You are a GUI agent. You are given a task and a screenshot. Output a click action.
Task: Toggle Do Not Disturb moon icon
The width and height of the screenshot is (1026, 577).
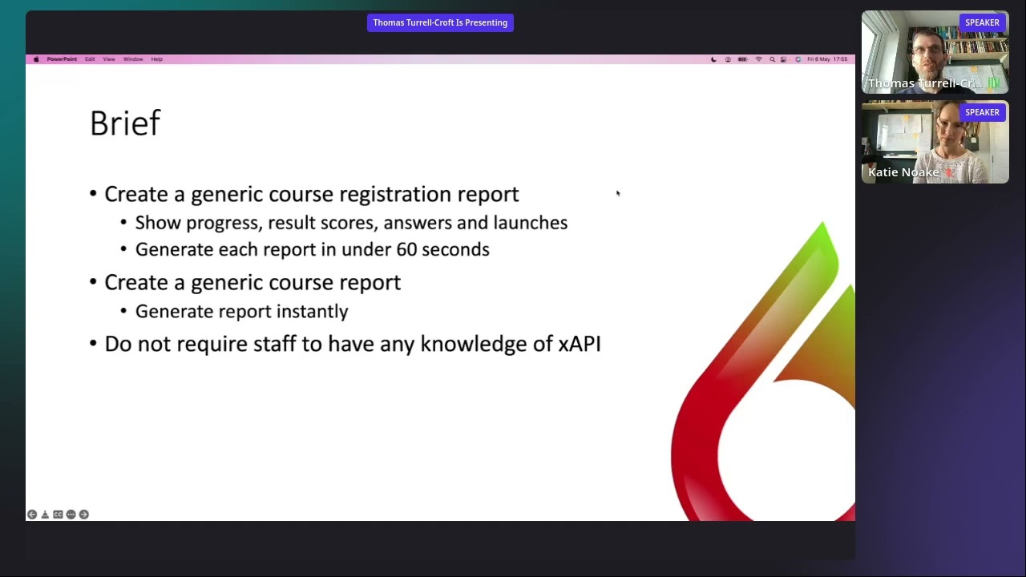click(x=713, y=59)
